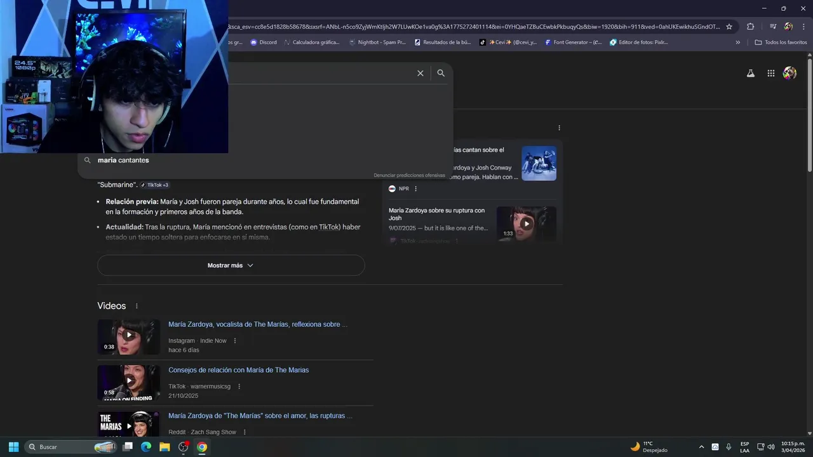Open Font Generator bookmark
The height and width of the screenshot is (457, 813).
(574, 43)
